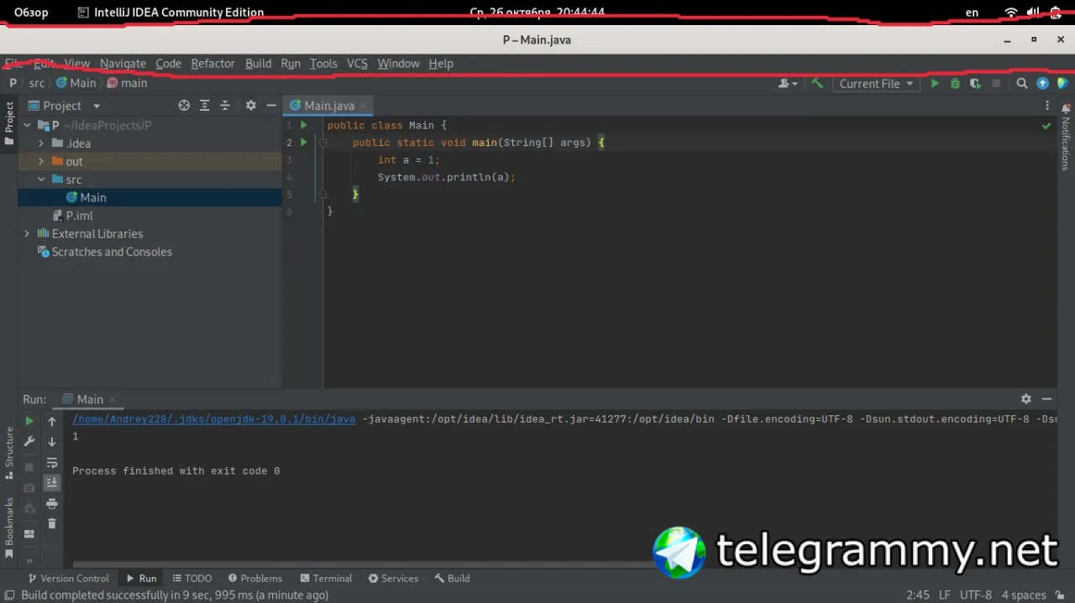This screenshot has height=603, width=1075.
Task: Open the Terminal tool window
Action: pyautogui.click(x=325, y=578)
